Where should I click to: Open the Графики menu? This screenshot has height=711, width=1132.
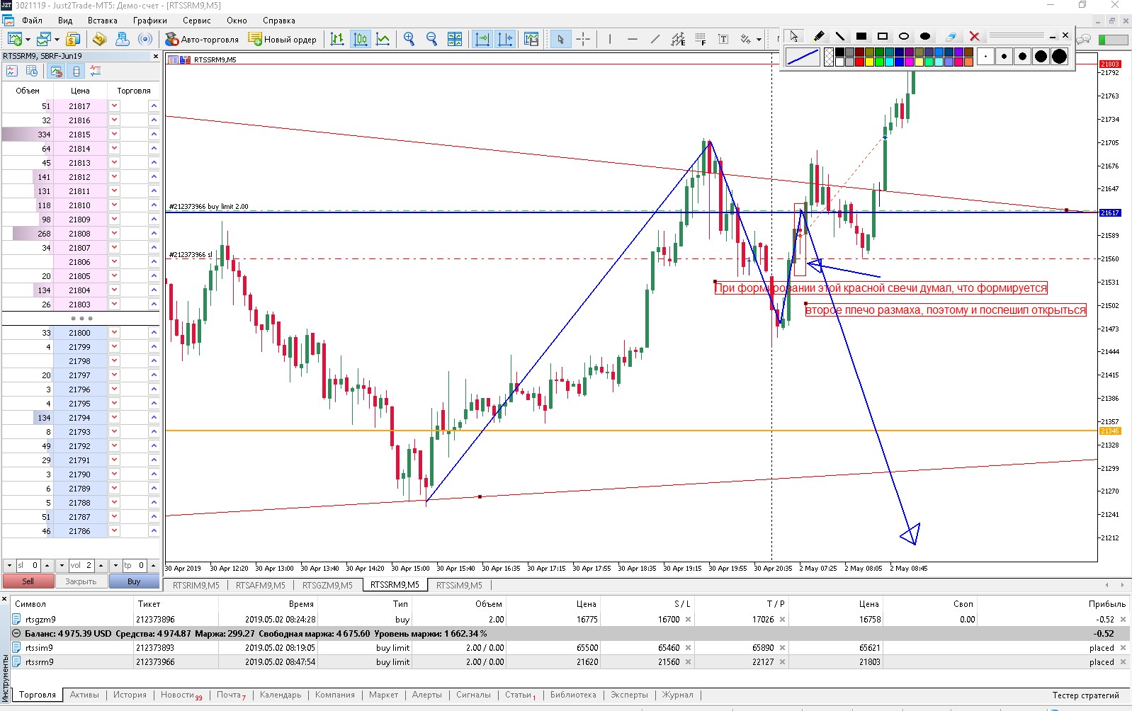coord(150,21)
